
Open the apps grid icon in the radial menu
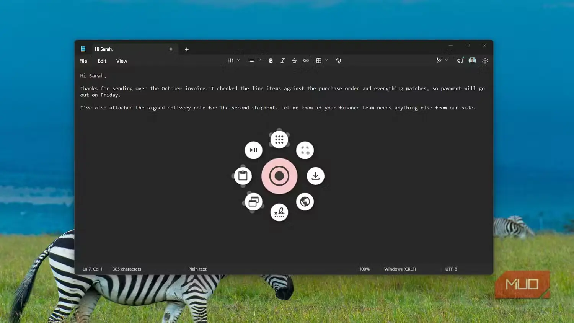(x=279, y=140)
